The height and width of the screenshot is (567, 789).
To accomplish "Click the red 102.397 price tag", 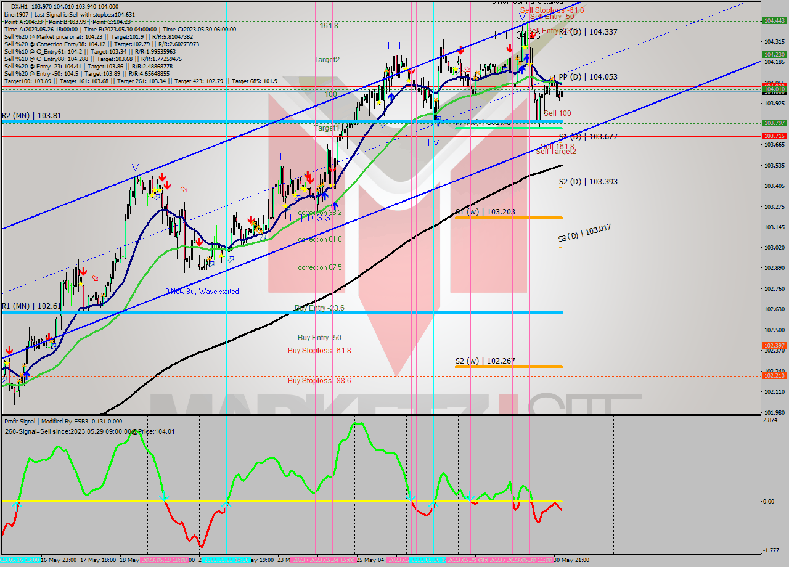I will click(774, 346).
